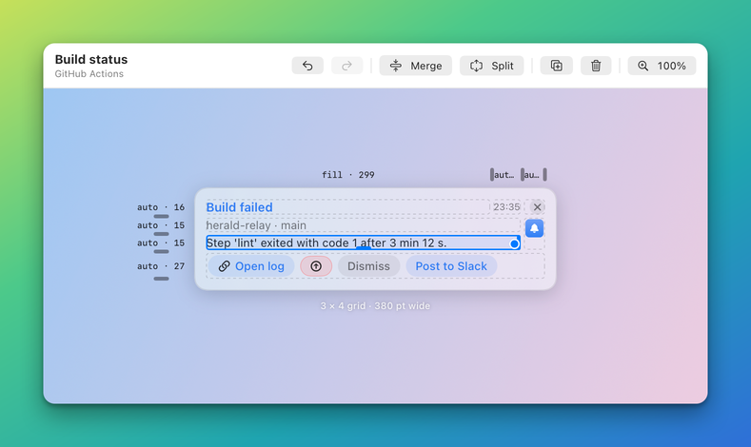Merge the selected grid cells
This screenshot has width=751, height=447.
tap(415, 66)
